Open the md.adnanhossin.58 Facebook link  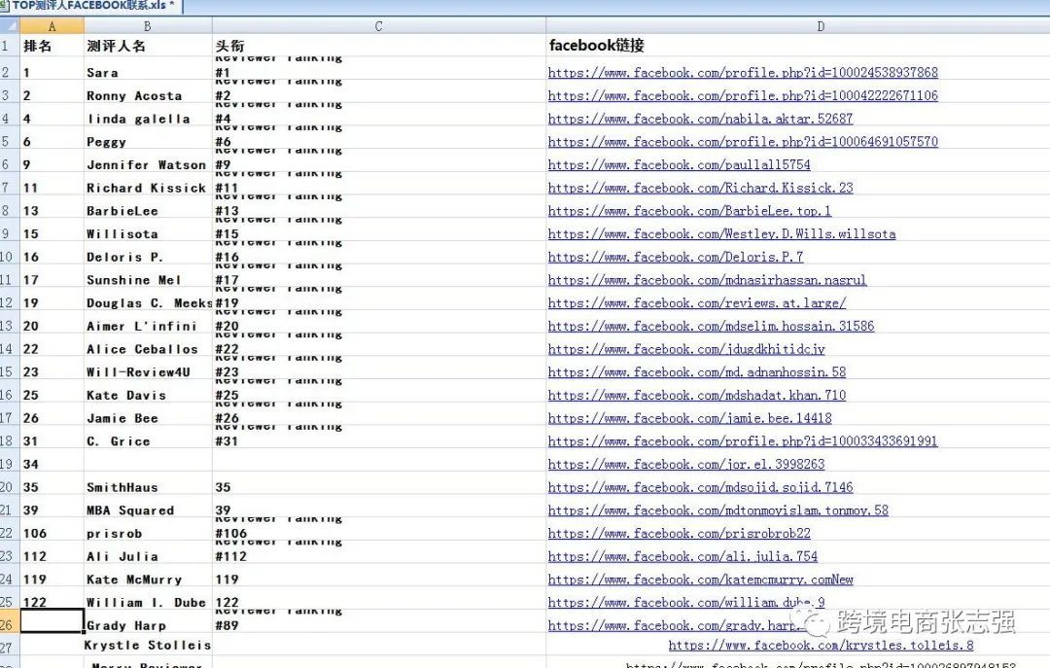click(x=697, y=371)
